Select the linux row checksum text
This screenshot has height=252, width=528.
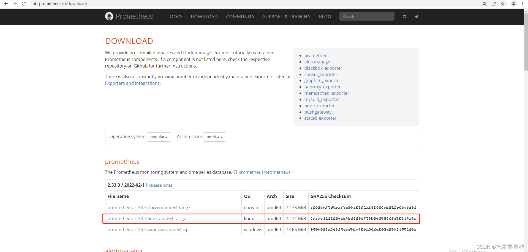(363, 219)
